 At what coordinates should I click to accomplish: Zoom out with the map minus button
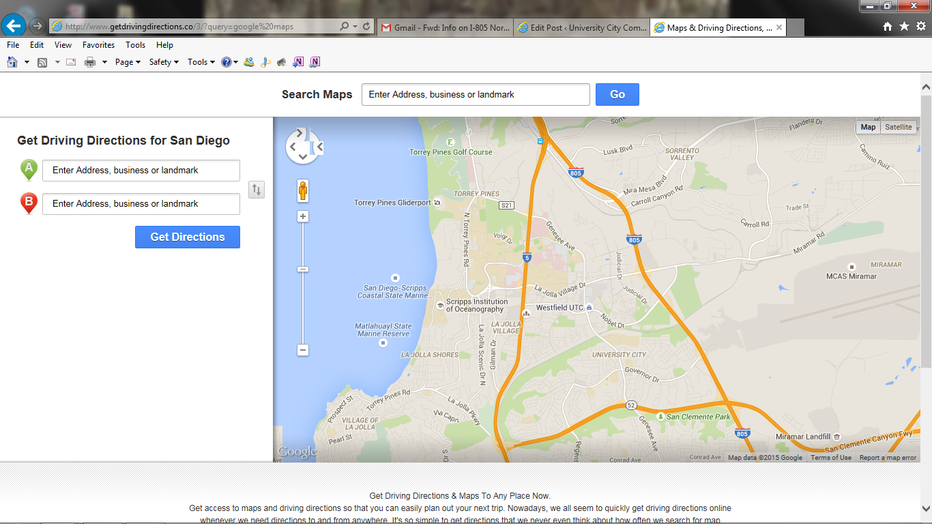(x=303, y=350)
